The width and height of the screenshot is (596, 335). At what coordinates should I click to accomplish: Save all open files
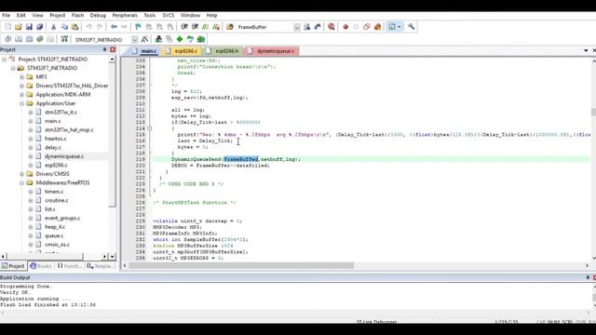39,27
